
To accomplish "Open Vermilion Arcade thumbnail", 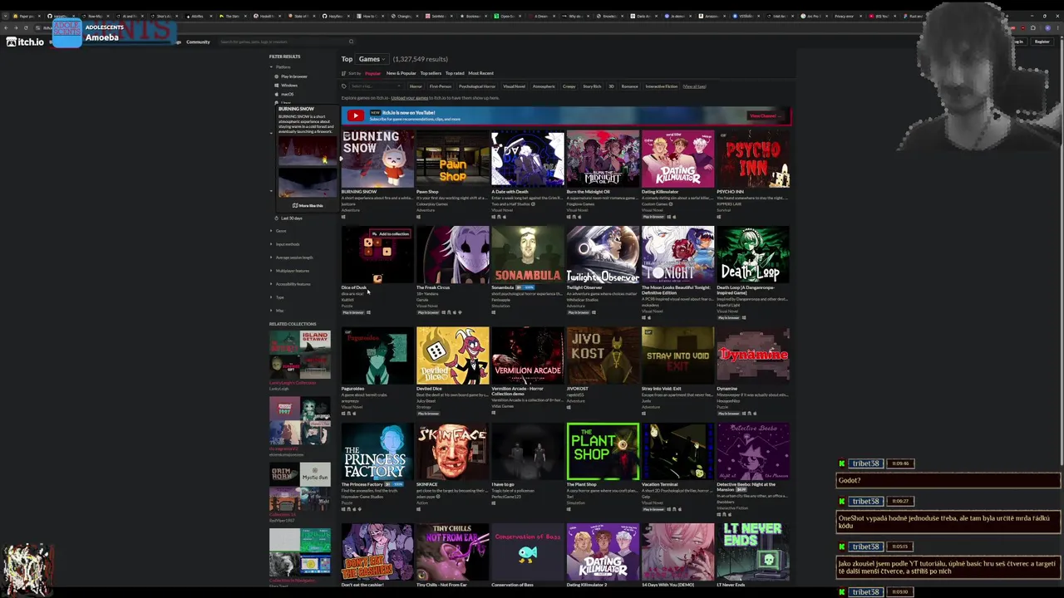I will [x=527, y=355].
